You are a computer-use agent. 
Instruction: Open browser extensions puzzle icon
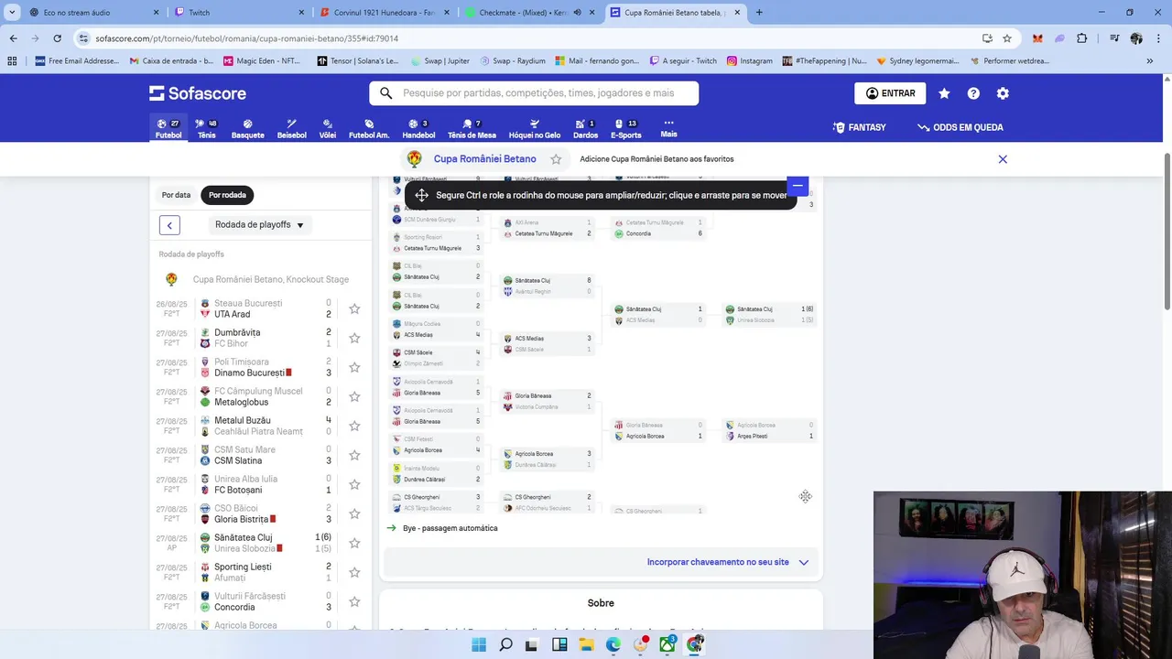pos(1082,38)
